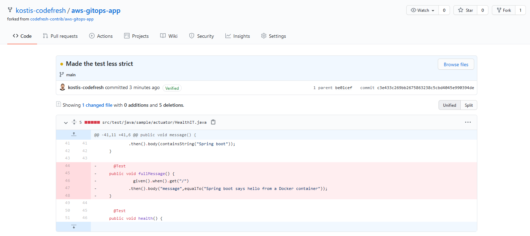530x236 pixels.
Task: Copy the HealthIT.java file path icon
Action: point(213,122)
